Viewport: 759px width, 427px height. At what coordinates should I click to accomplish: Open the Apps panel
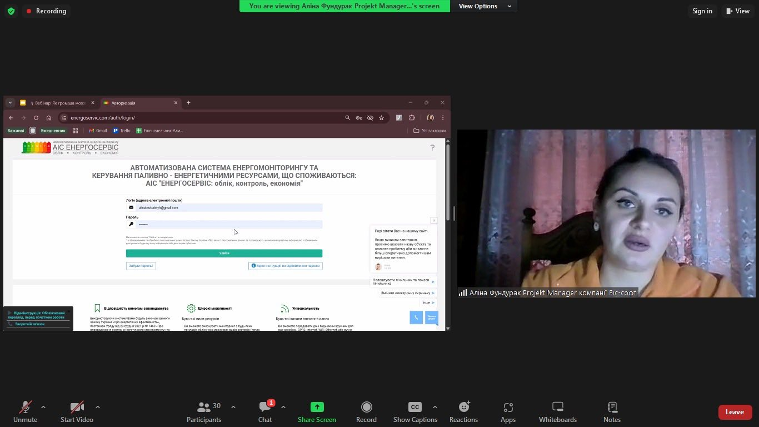click(x=508, y=412)
